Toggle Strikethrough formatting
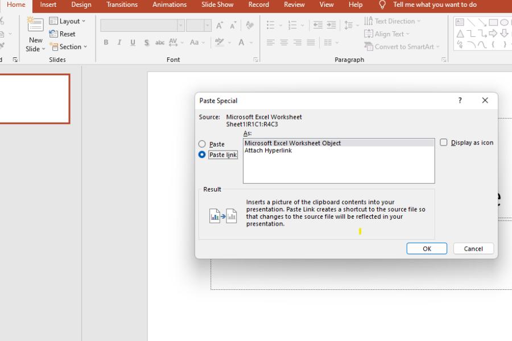 tap(160, 43)
